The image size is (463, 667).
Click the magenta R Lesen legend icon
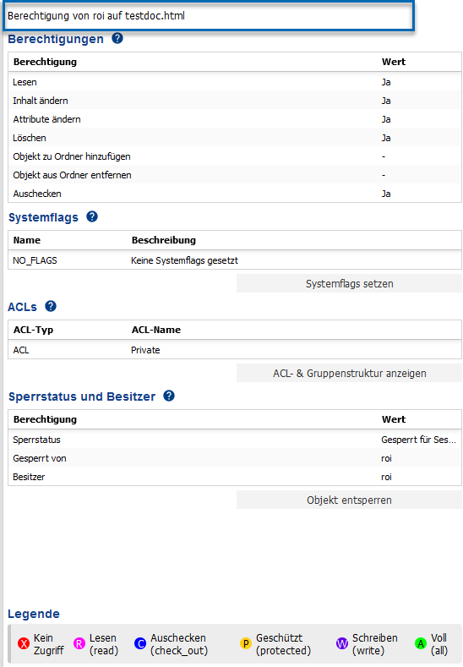point(79,643)
